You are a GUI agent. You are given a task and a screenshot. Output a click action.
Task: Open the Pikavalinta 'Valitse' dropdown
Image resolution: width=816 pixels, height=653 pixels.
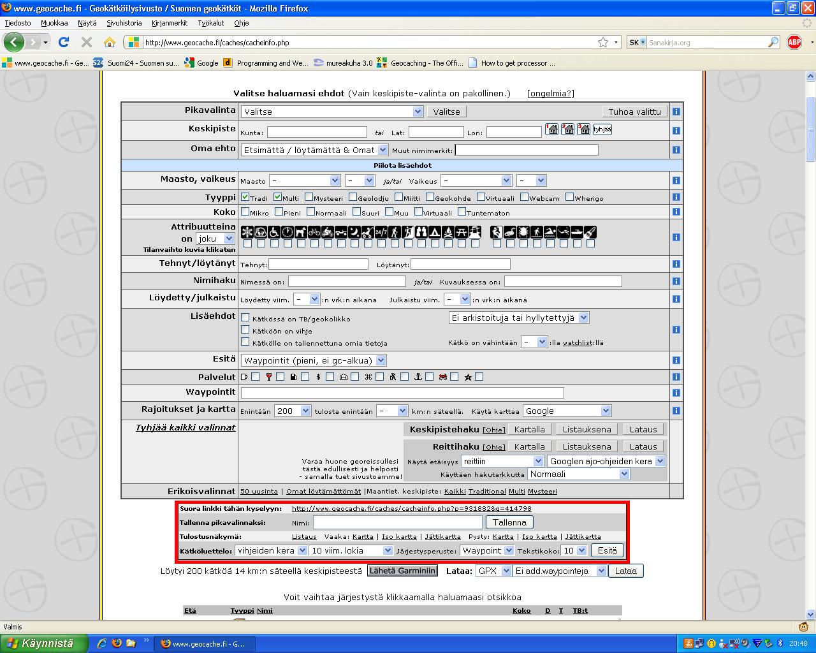point(332,112)
